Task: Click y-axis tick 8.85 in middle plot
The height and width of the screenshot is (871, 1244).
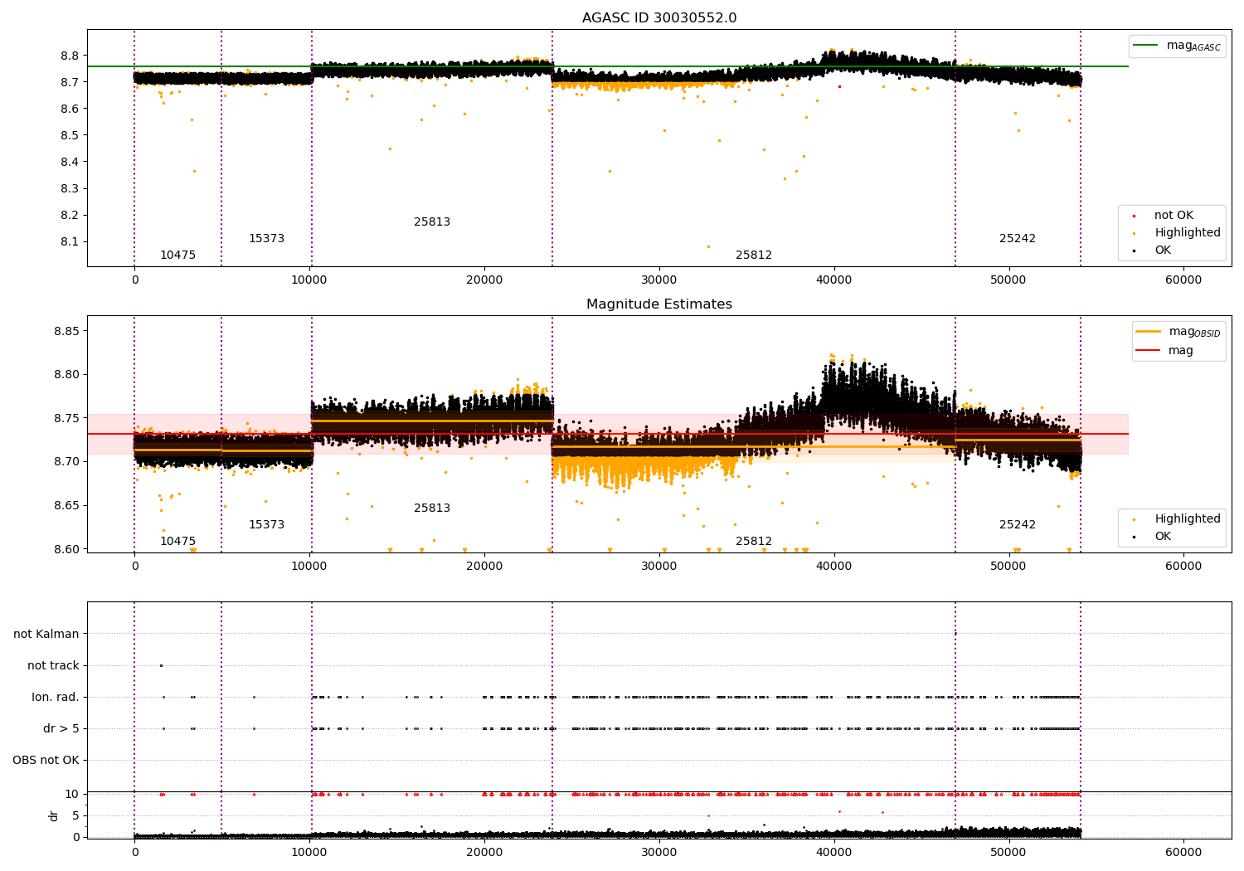Action: [66, 331]
